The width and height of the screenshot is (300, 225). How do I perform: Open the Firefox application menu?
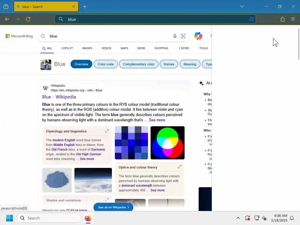tap(293, 19)
